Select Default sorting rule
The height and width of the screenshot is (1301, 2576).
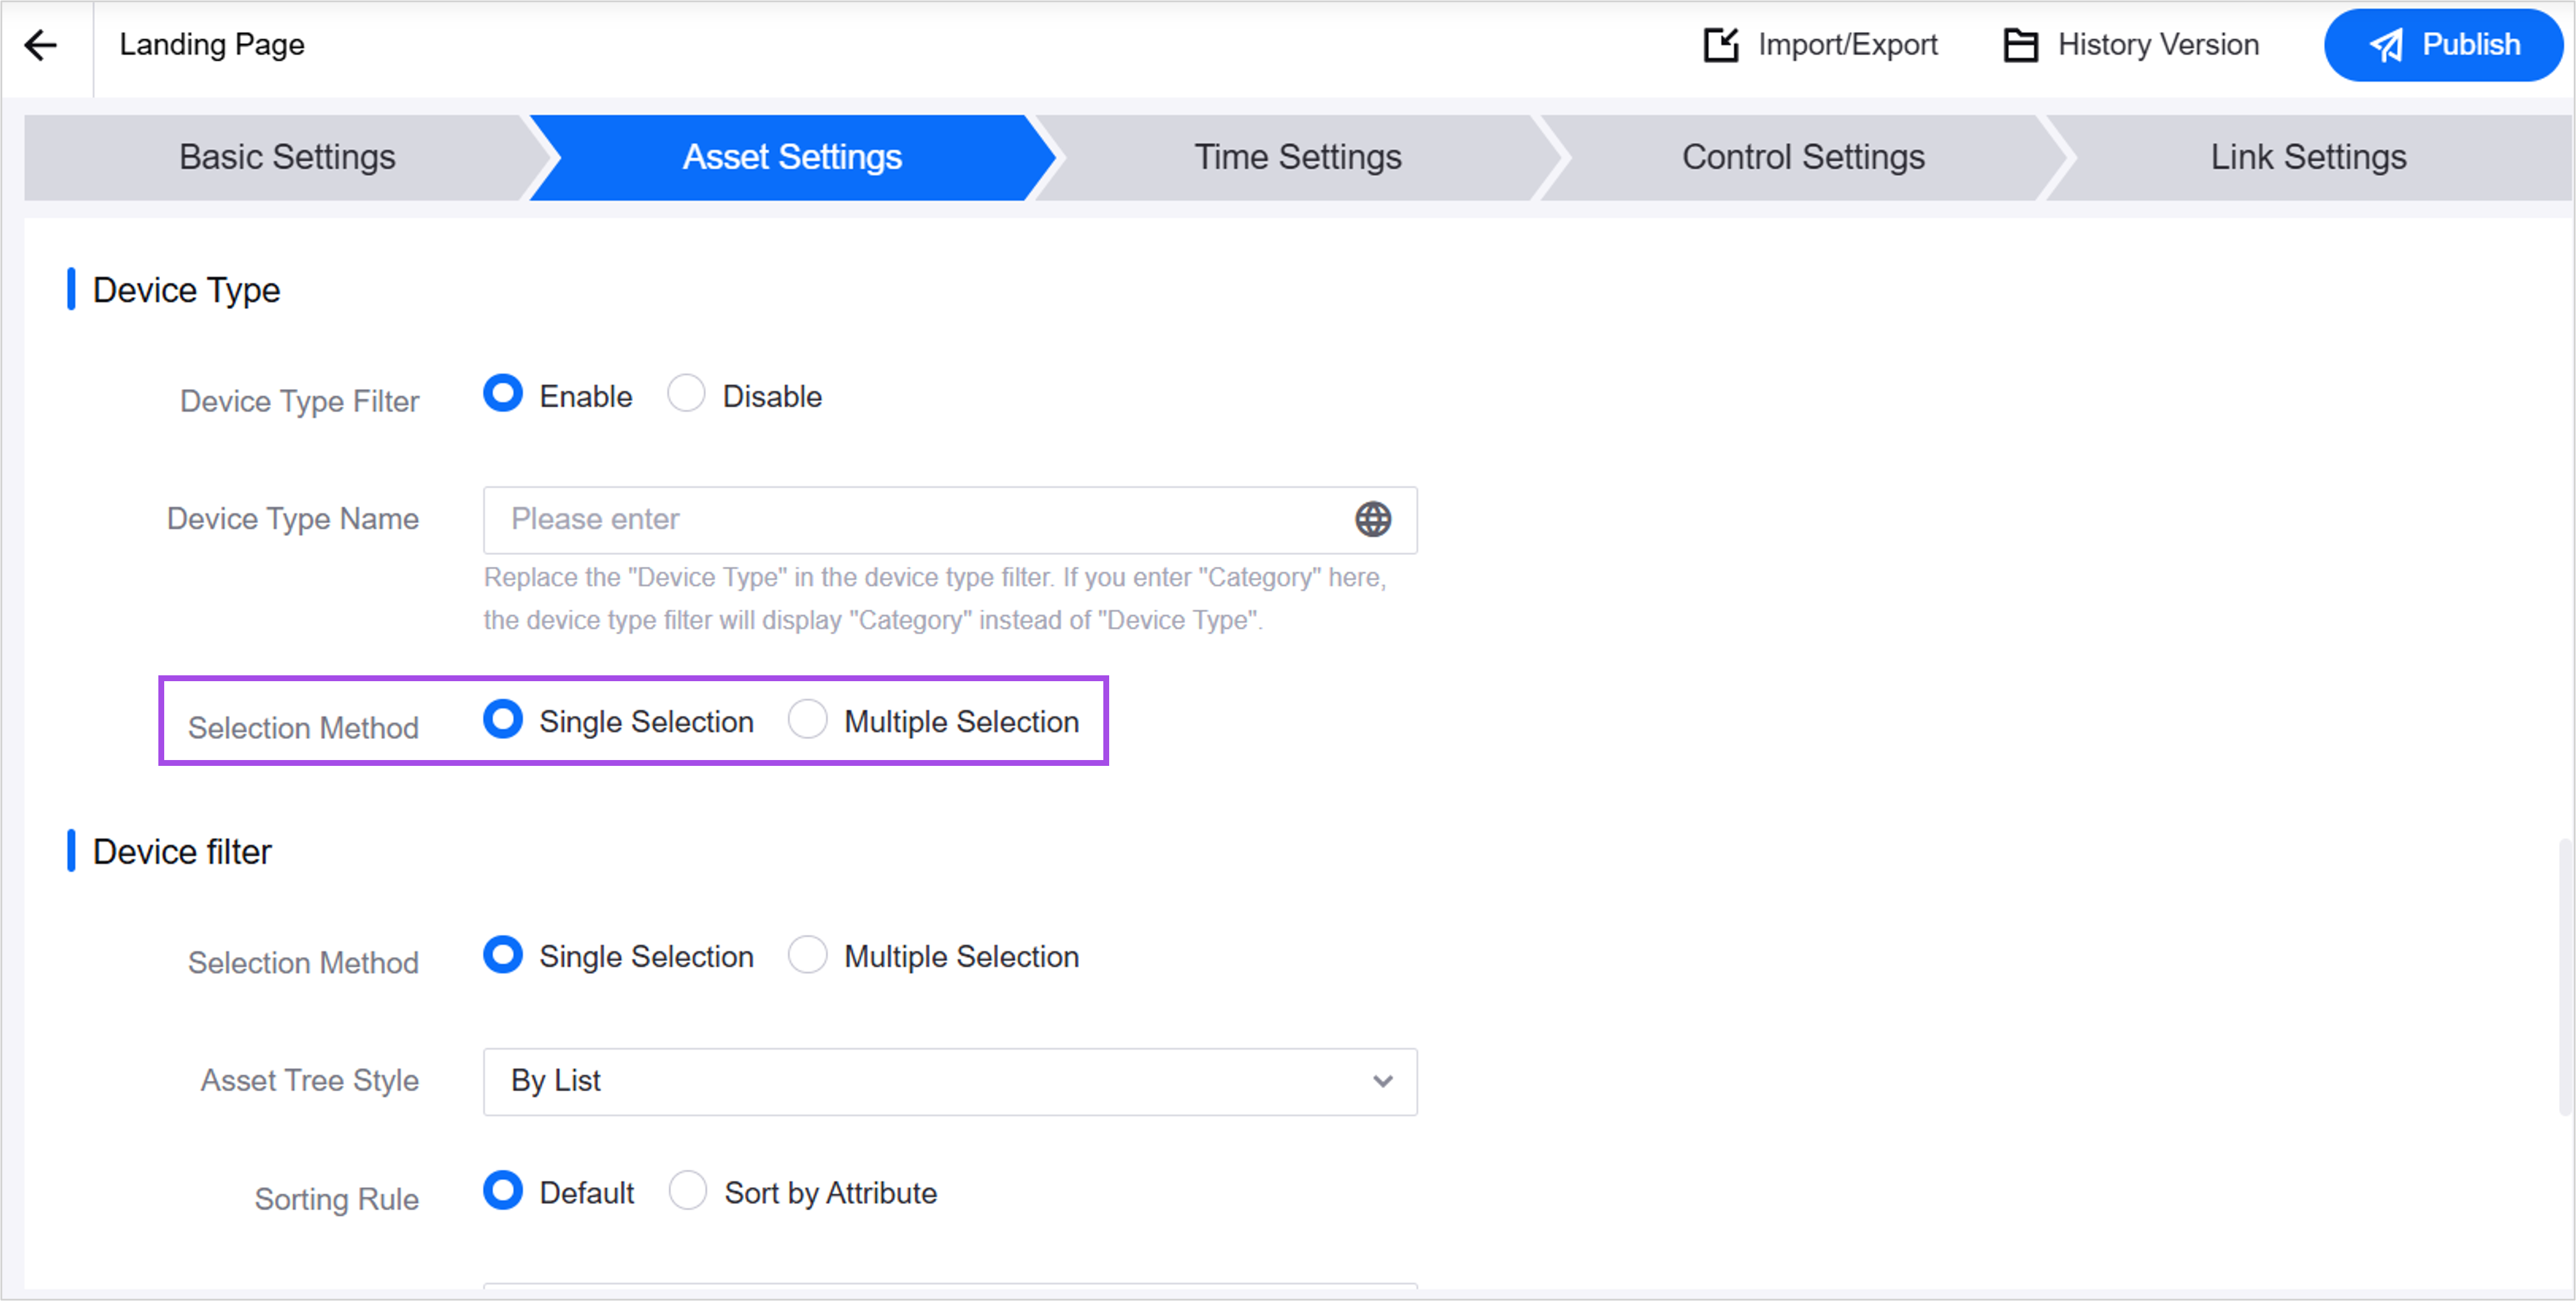coord(503,1191)
